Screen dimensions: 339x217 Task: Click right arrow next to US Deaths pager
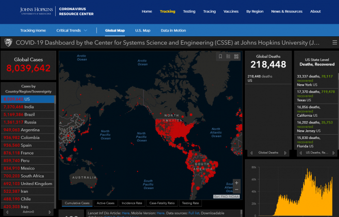[333, 153]
